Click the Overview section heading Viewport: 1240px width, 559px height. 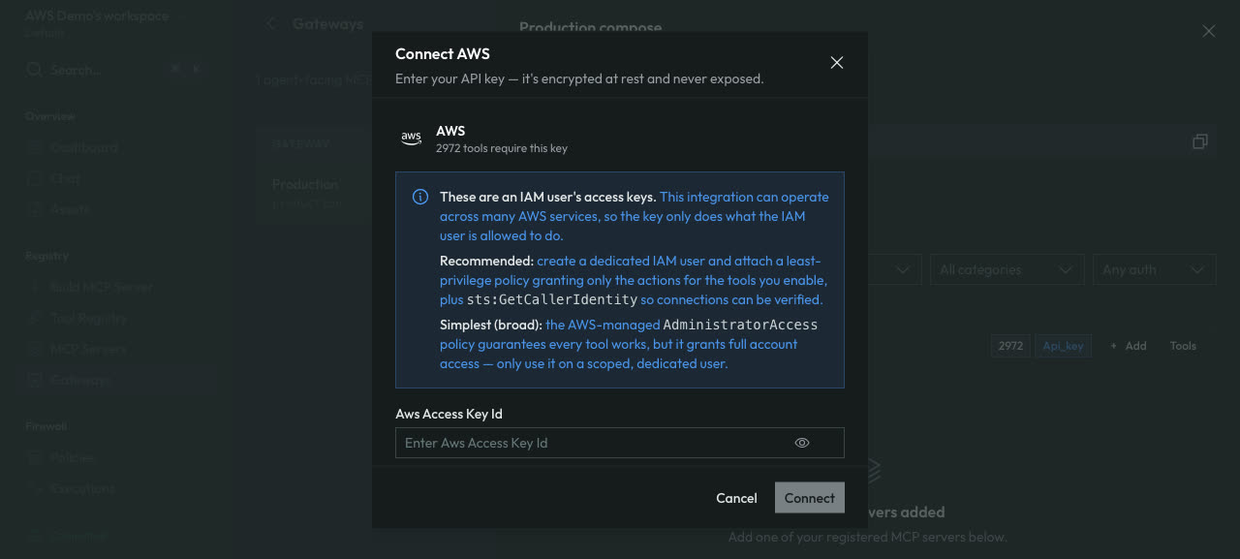tap(50, 116)
